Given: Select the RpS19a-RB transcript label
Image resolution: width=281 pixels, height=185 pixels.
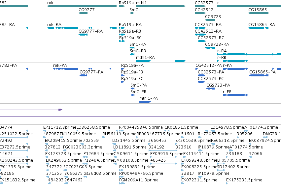Looking at the screenshot, I should tap(130, 31).
